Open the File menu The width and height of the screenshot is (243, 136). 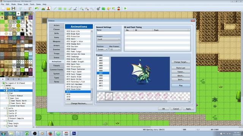pyautogui.click(x=3, y=4)
